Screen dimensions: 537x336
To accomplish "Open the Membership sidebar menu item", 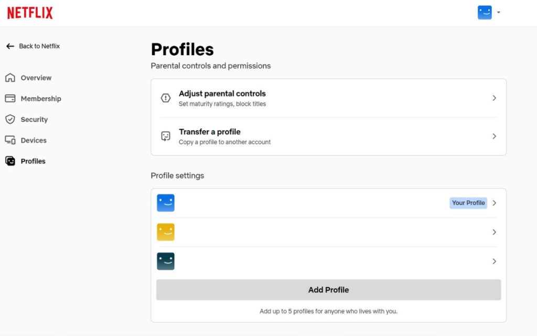I will (41, 99).
